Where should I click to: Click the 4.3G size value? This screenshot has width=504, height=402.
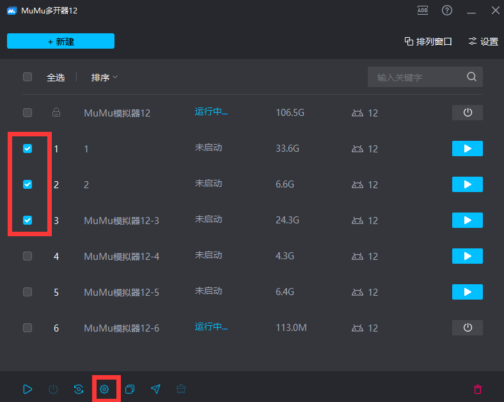coord(285,256)
